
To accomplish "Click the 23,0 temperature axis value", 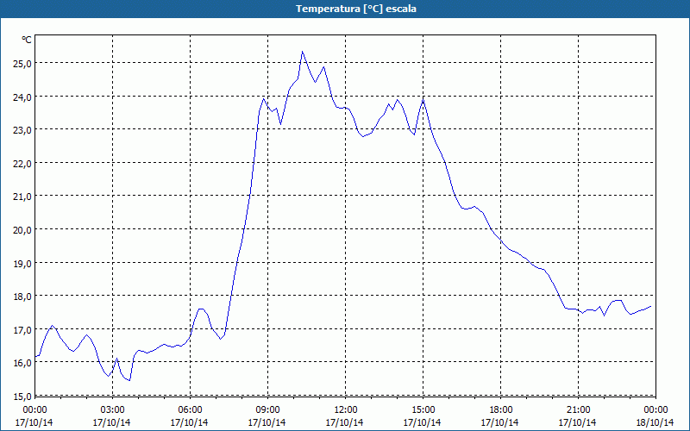I will tap(22, 129).
